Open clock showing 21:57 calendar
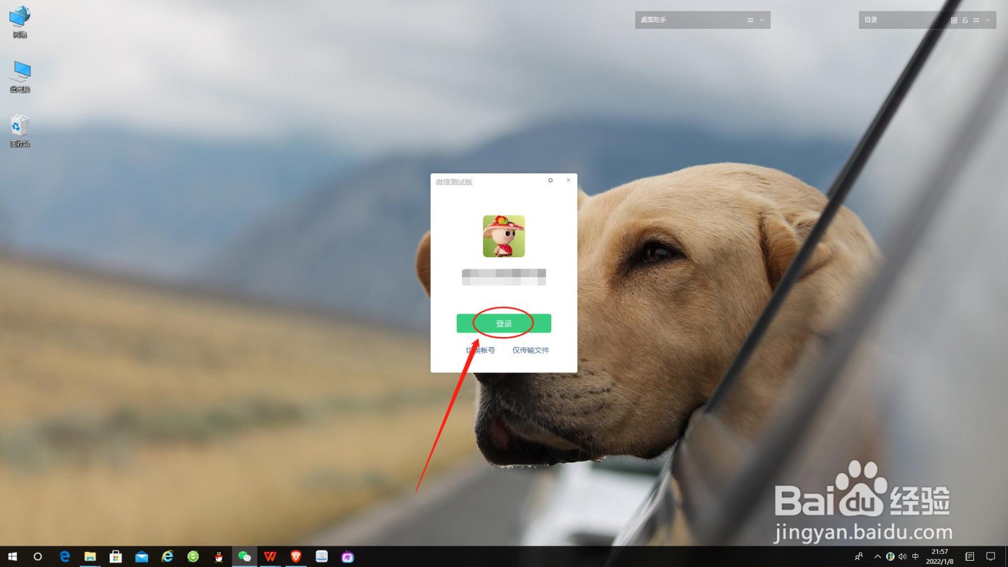Screen dimensions: 1008x567 coord(939,556)
